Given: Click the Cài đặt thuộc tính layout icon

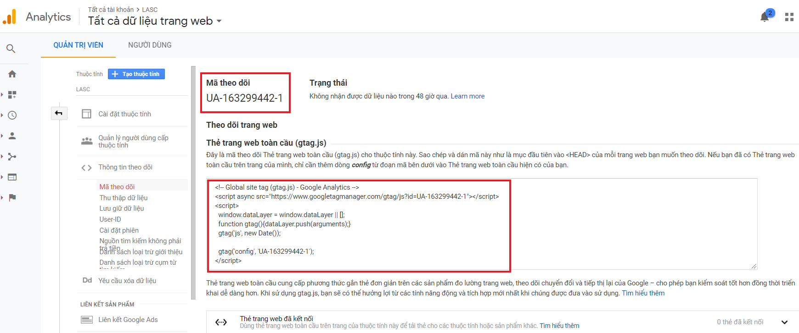Looking at the screenshot, I should [x=86, y=114].
